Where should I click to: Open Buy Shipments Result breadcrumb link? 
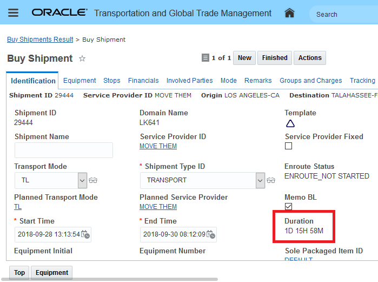click(40, 40)
